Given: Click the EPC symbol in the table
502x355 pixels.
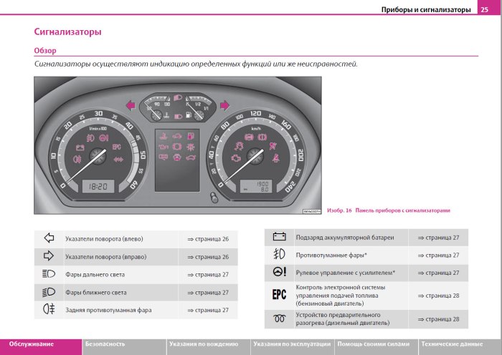Looking at the screenshot, I should [x=279, y=294].
